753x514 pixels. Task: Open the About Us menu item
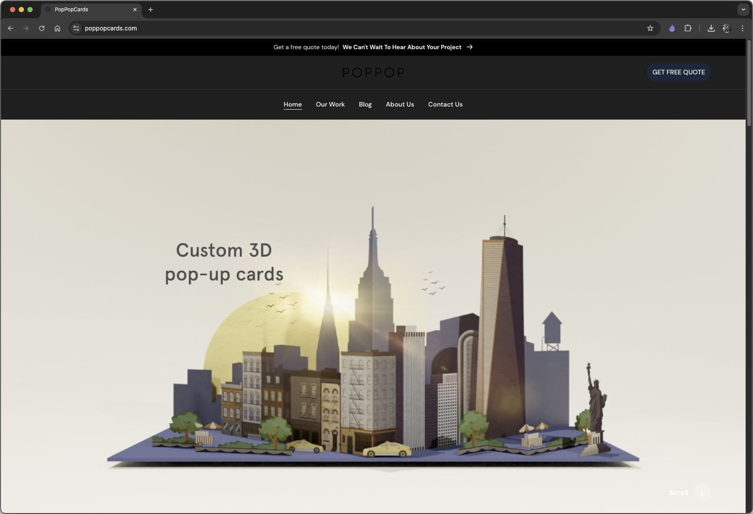click(x=400, y=104)
